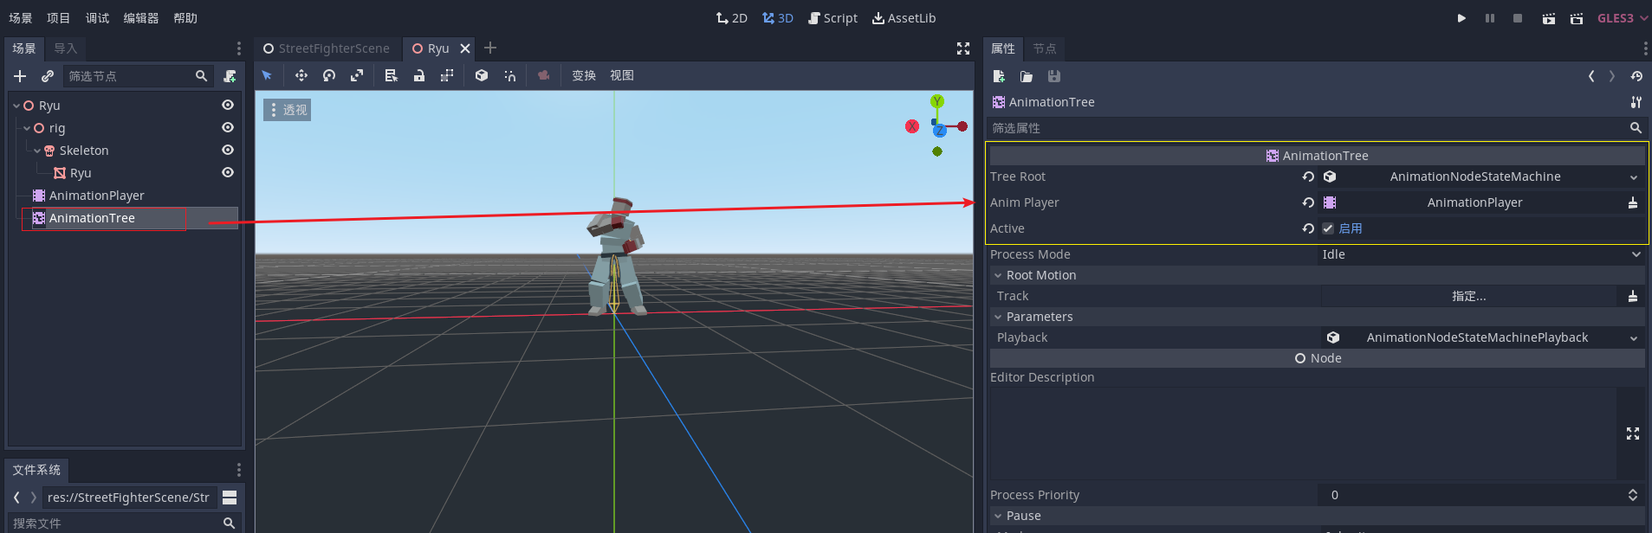The height and width of the screenshot is (533, 1652).
Task: Toggle distraction free mode icon
Action: pos(963,48)
